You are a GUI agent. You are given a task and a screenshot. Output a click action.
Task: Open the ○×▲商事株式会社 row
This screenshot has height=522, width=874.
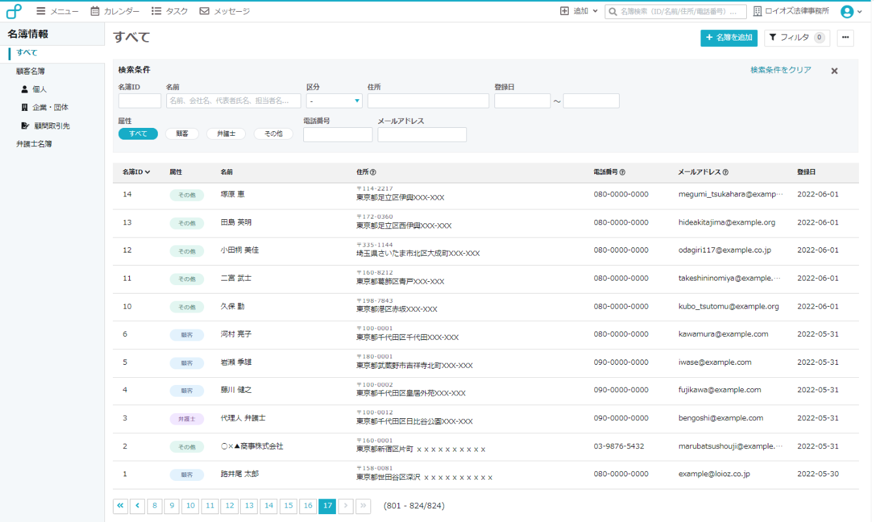pyautogui.click(x=485, y=446)
